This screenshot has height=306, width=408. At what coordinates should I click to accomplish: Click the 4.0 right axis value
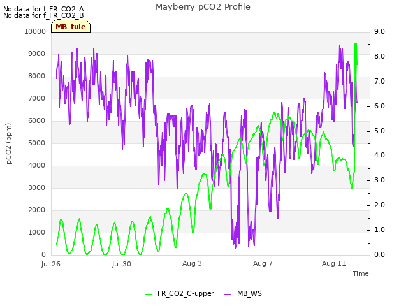[x=379, y=156]
